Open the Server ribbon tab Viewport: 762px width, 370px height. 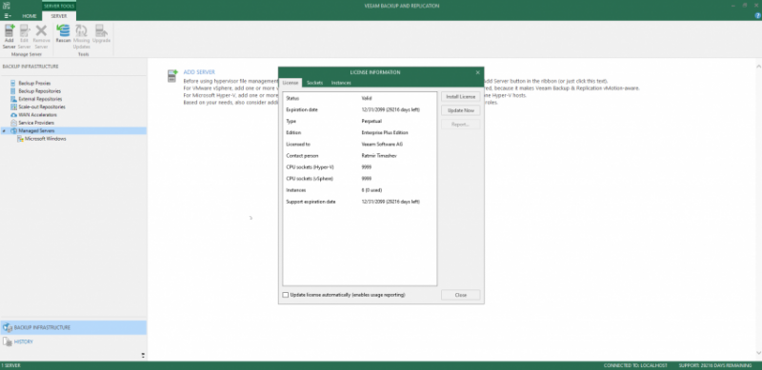[59, 16]
